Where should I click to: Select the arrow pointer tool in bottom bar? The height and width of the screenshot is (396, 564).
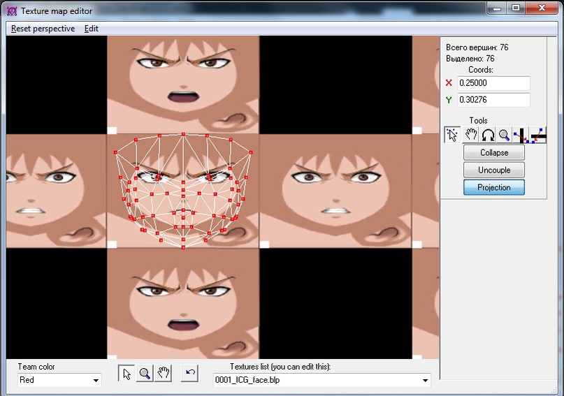pyautogui.click(x=126, y=374)
